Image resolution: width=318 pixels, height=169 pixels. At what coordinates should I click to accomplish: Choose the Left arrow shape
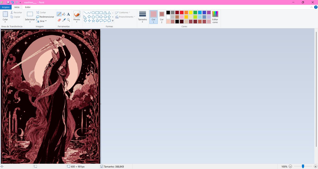click(105, 17)
